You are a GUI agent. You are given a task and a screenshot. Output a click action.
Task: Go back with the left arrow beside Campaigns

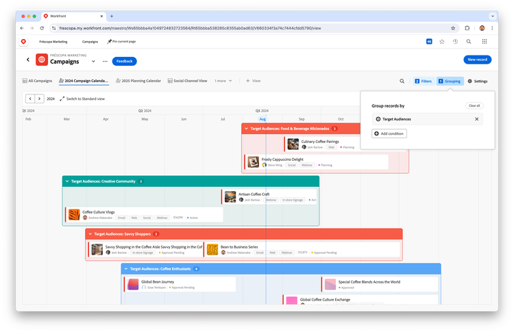tap(28, 60)
